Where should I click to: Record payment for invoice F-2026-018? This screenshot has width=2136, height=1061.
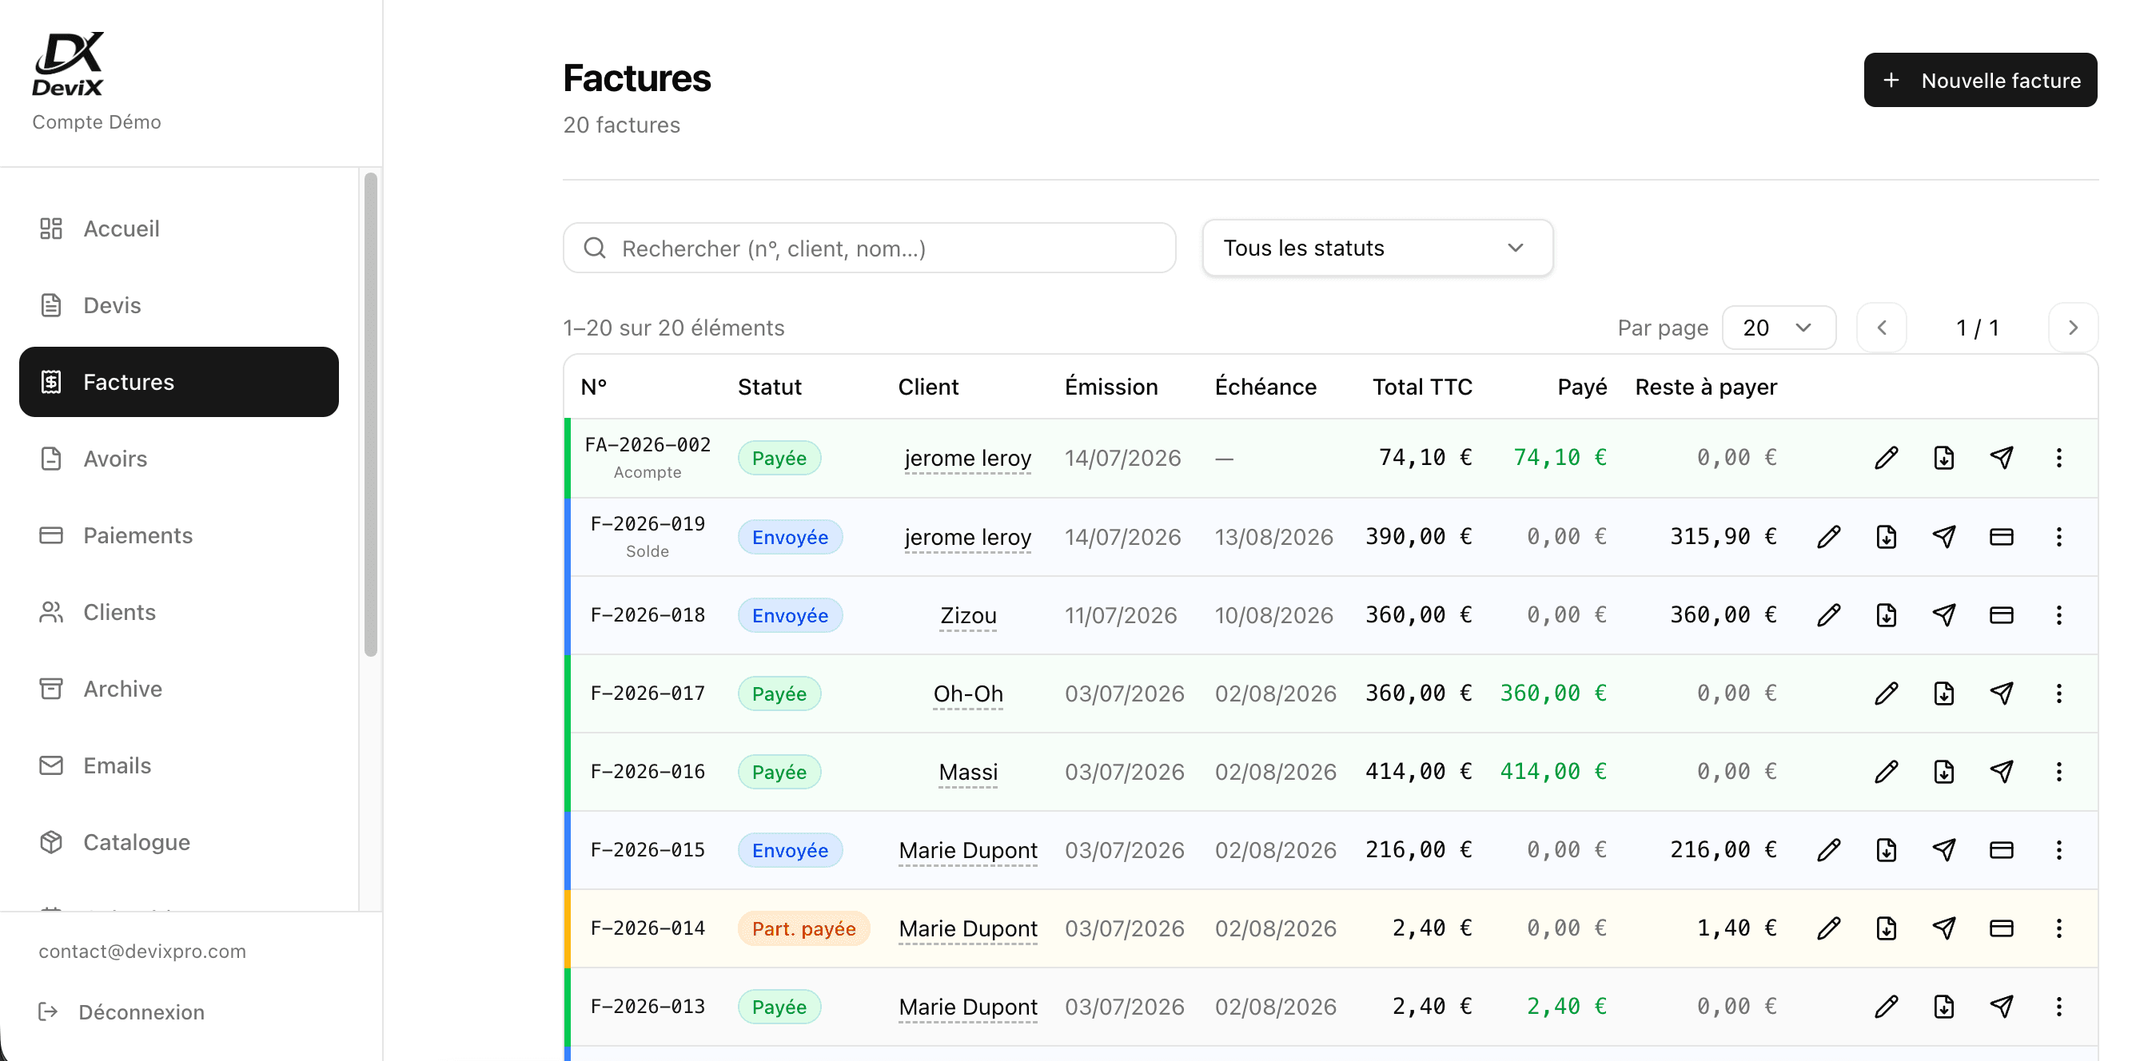2002,615
